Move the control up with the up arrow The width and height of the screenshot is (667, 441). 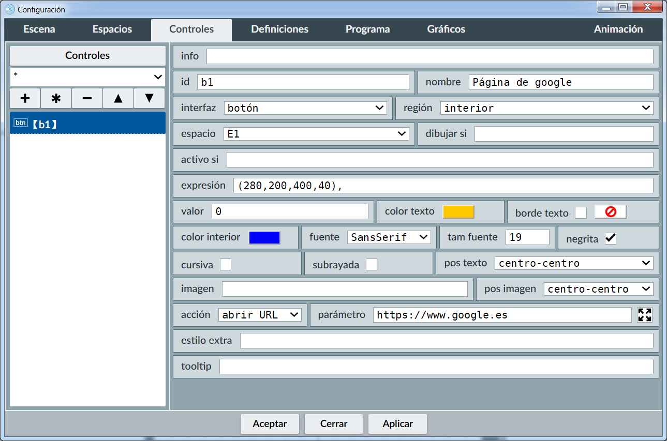(x=118, y=98)
